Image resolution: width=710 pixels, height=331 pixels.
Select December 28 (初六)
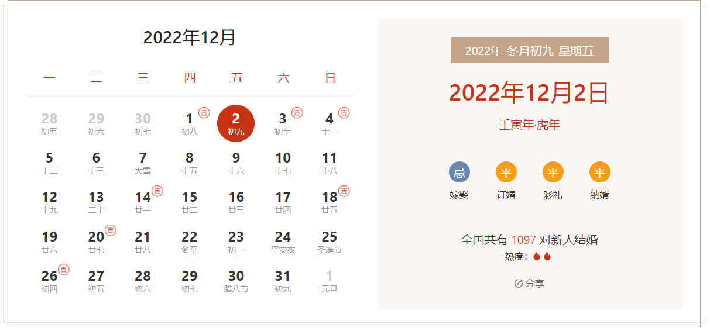point(143,281)
